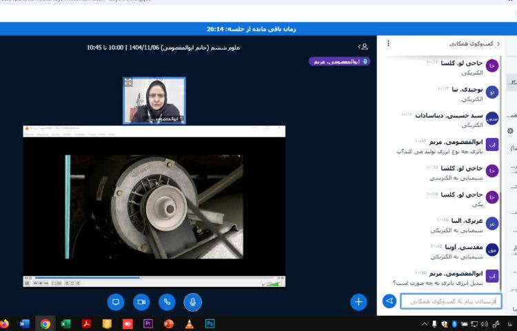Screen dimensions: 517x331
Task: Open Microsoft Word from the taskbar
Action: [x=25, y=323]
